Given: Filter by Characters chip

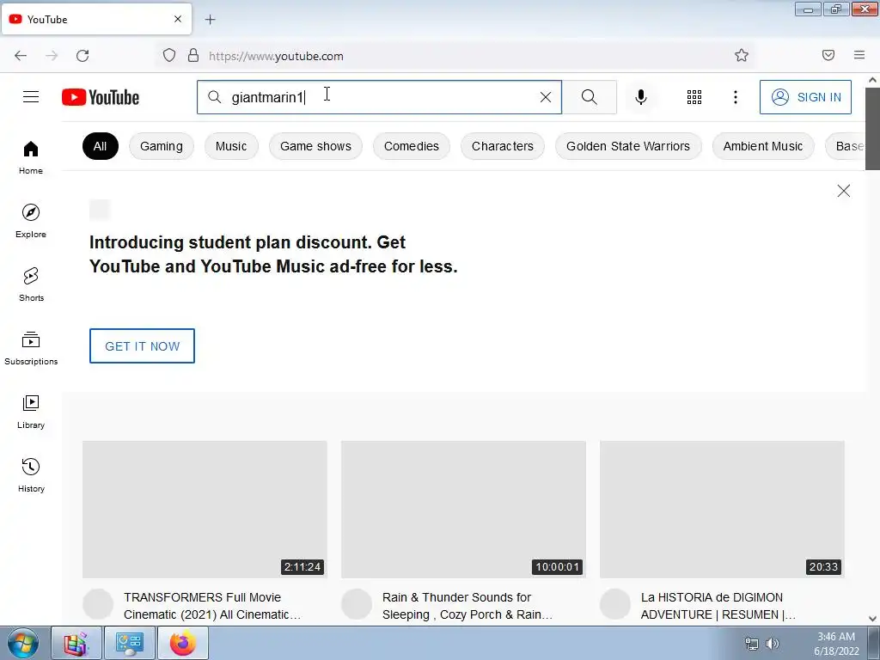Looking at the screenshot, I should click(x=502, y=146).
